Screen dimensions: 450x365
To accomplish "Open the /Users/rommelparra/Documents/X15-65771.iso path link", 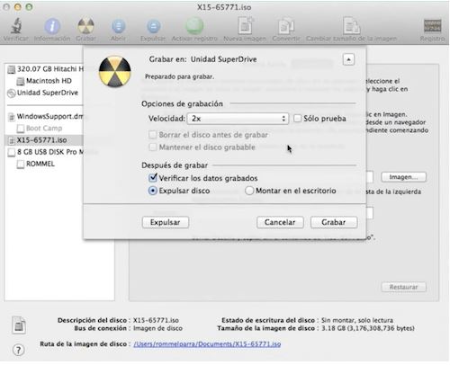I will tap(207, 344).
